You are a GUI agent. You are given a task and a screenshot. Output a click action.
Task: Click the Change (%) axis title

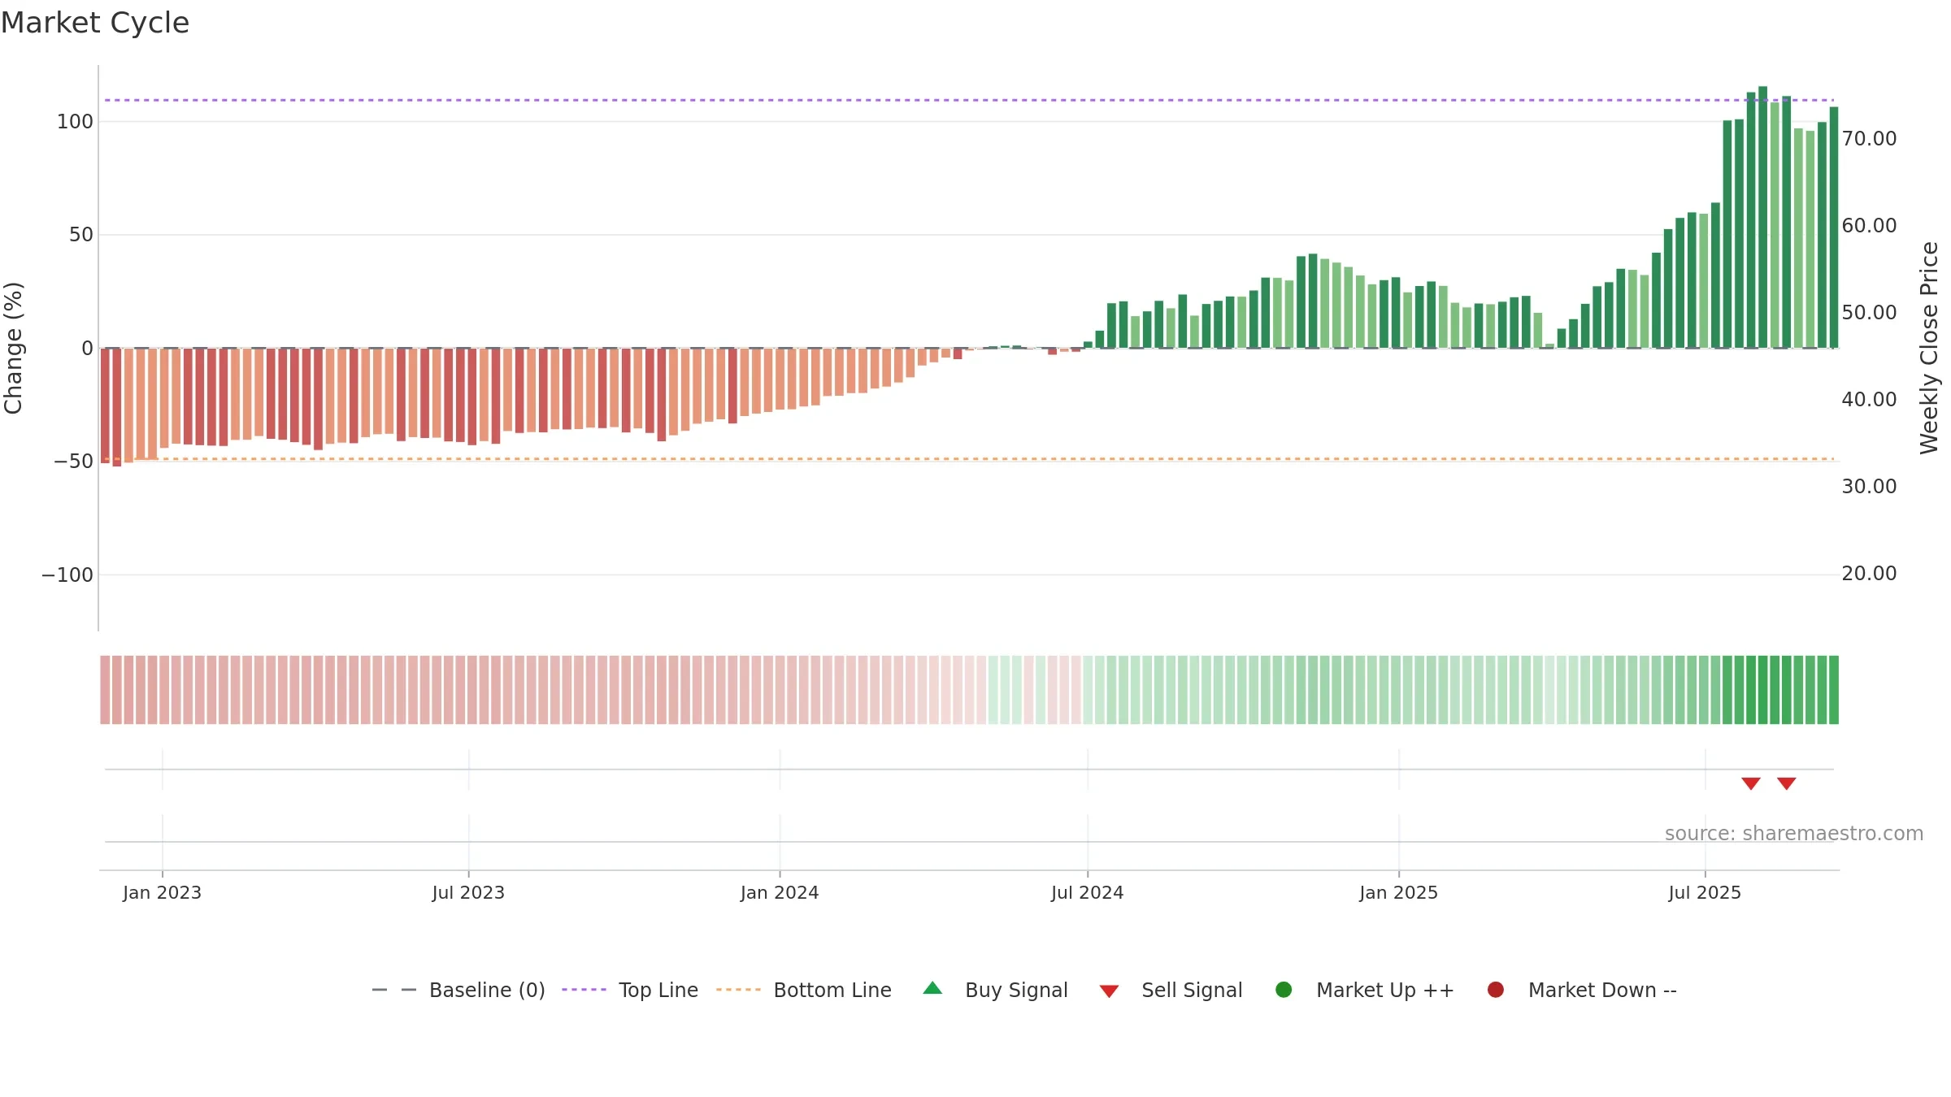(x=14, y=348)
